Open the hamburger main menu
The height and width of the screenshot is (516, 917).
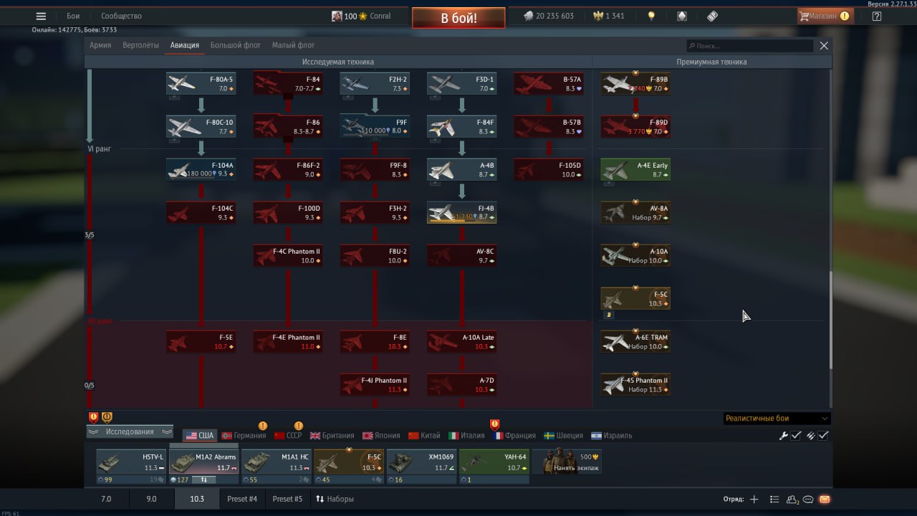coord(41,16)
